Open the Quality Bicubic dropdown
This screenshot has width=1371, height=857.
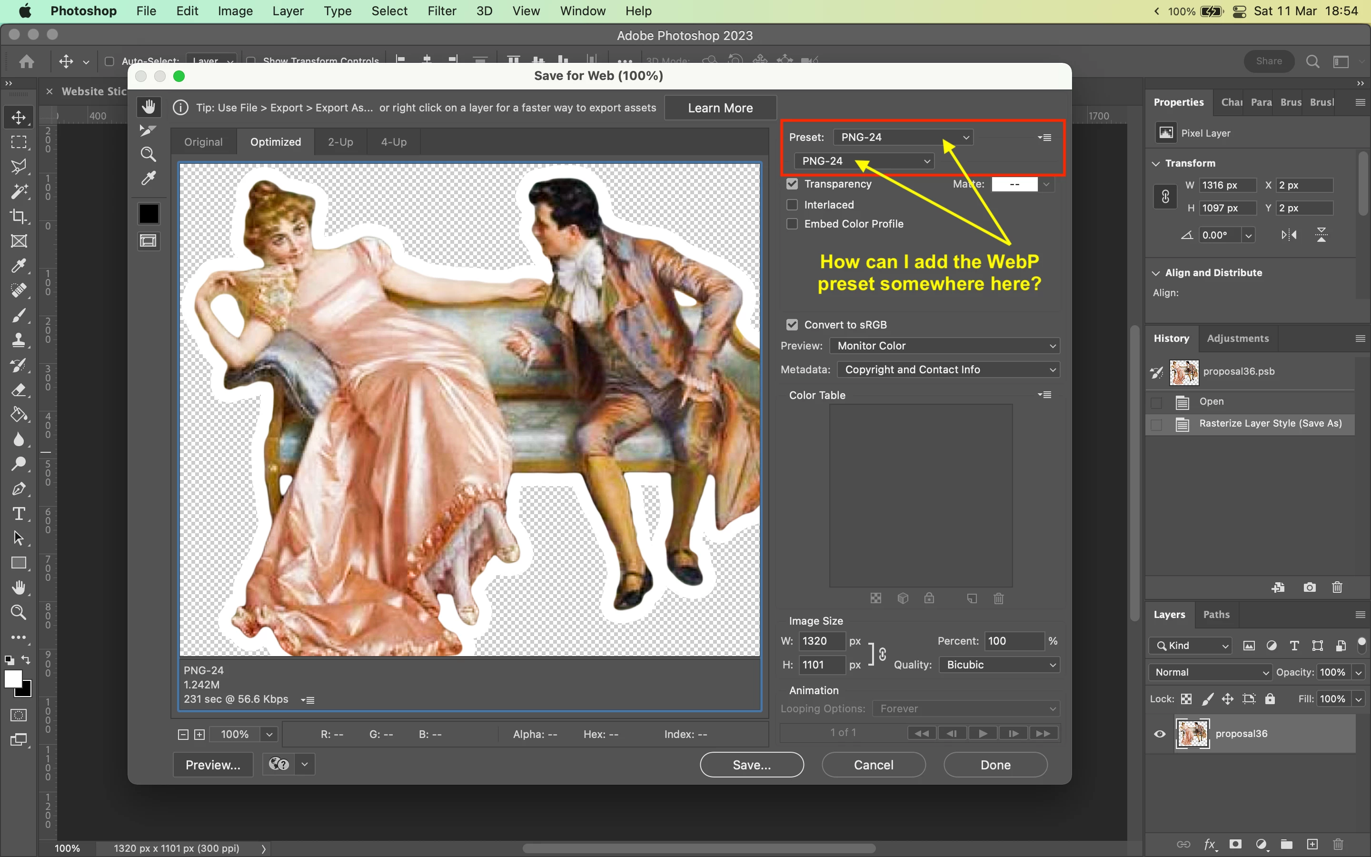(999, 664)
